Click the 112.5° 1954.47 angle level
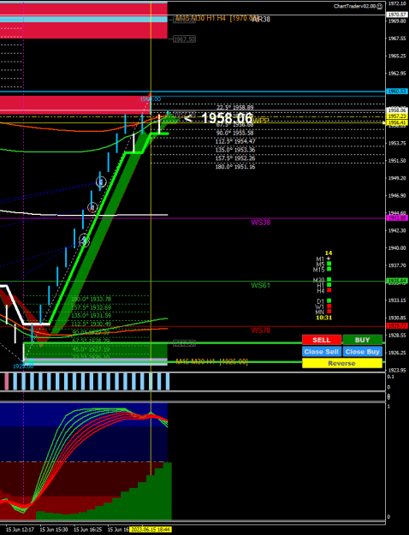Image resolution: width=409 pixels, height=535 pixels. coord(235,141)
